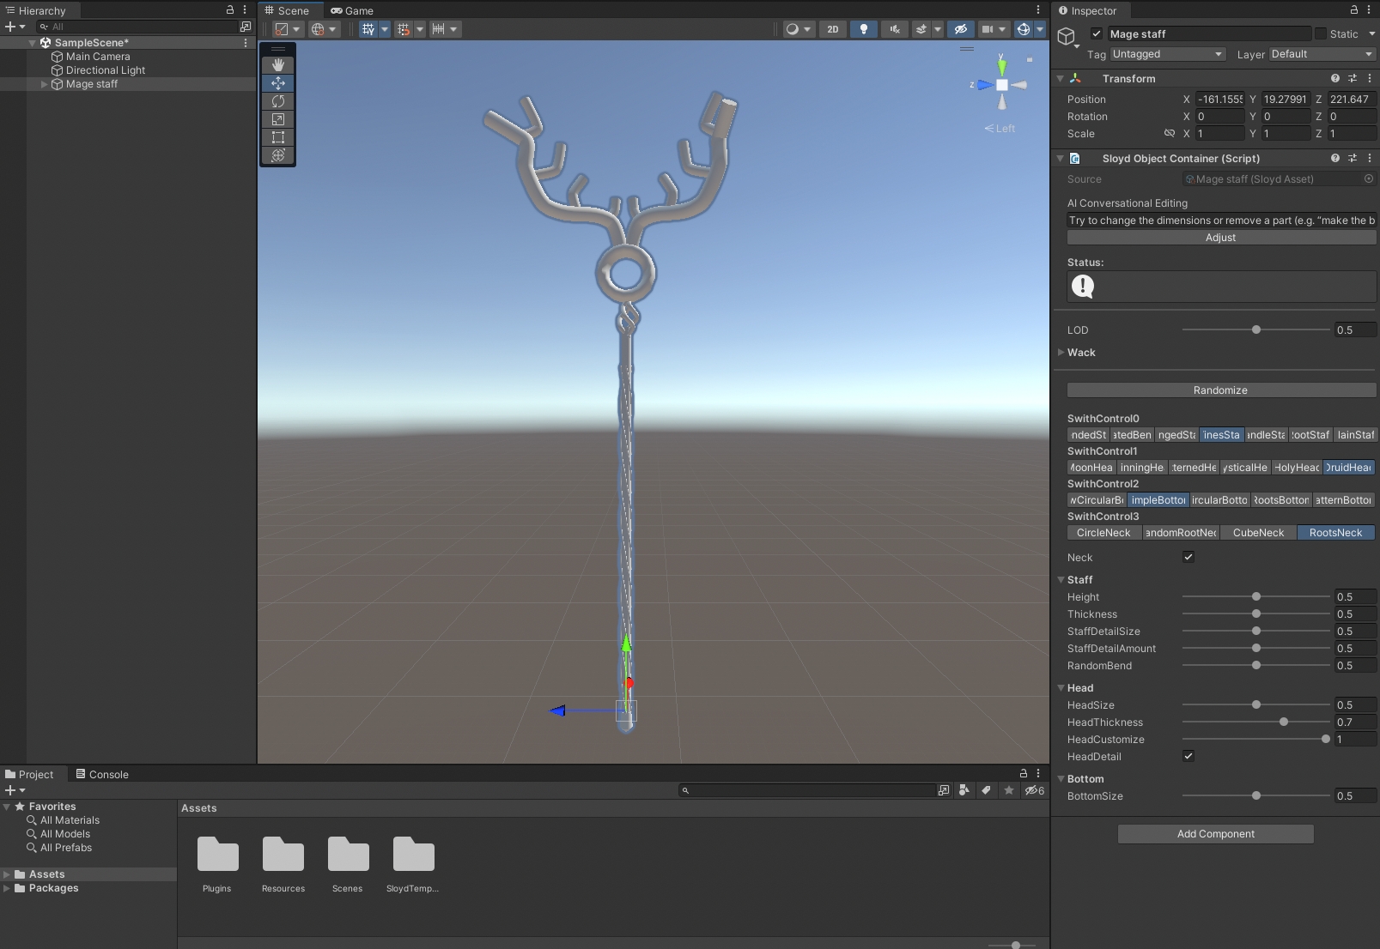Uncheck the Neck checkbox
Viewport: 1380px width, 949px height.
(1189, 557)
